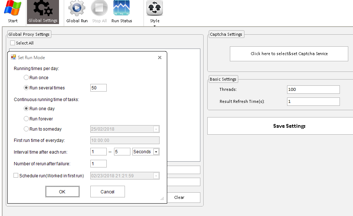Viewport: 353px width, 216px height.
Task: Open Global Settings gear icon
Action: coord(43,9)
